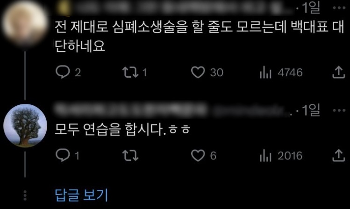Open the first tweet's author name
The image size is (350, 209).
tap(174, 8)
